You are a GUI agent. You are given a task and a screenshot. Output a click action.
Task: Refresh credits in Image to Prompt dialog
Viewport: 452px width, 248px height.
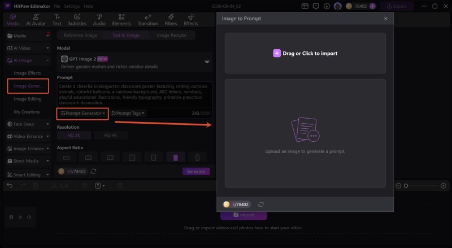261,205
